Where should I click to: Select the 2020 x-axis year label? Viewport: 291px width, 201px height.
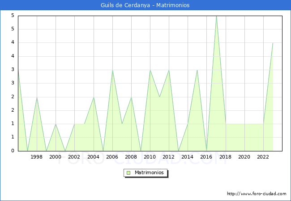tap(244, 157)
